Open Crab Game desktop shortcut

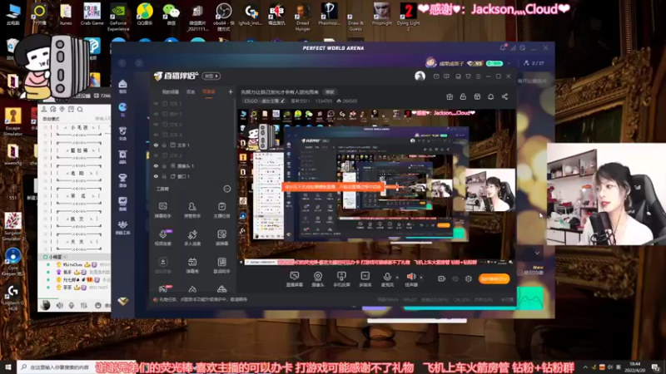point(92,14)
